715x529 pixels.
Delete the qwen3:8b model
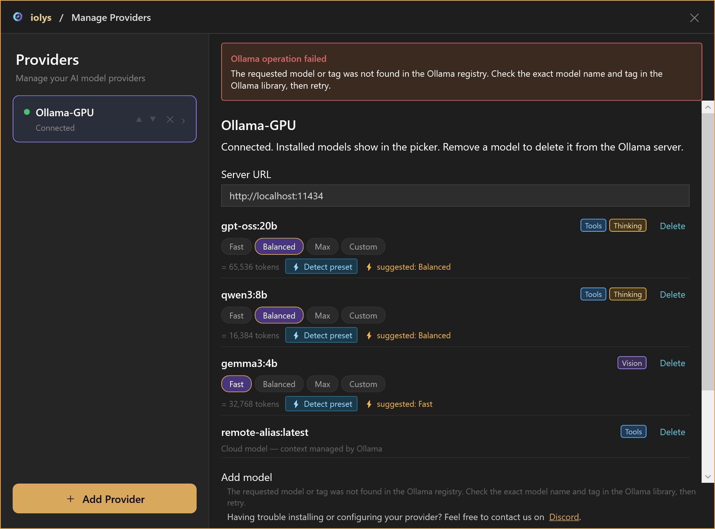point(672,294)
